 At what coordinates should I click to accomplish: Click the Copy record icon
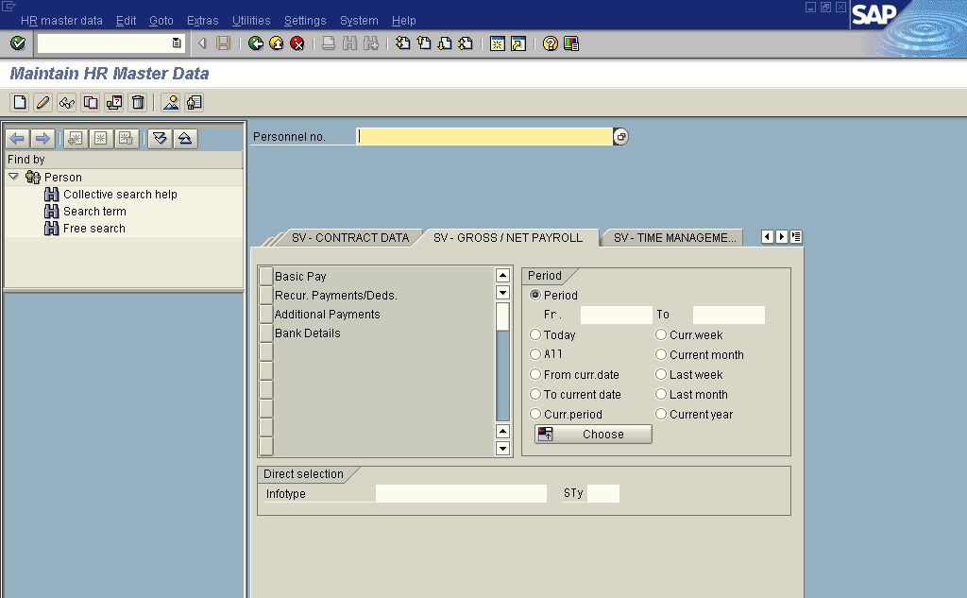[x=90, y=102]
